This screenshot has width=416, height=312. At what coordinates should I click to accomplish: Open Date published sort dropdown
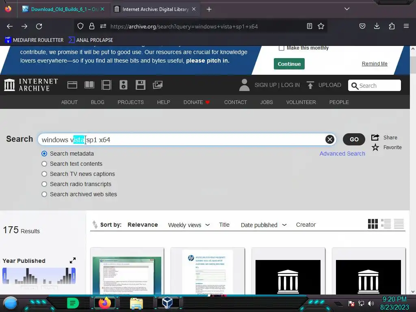[x=264, y=225]
